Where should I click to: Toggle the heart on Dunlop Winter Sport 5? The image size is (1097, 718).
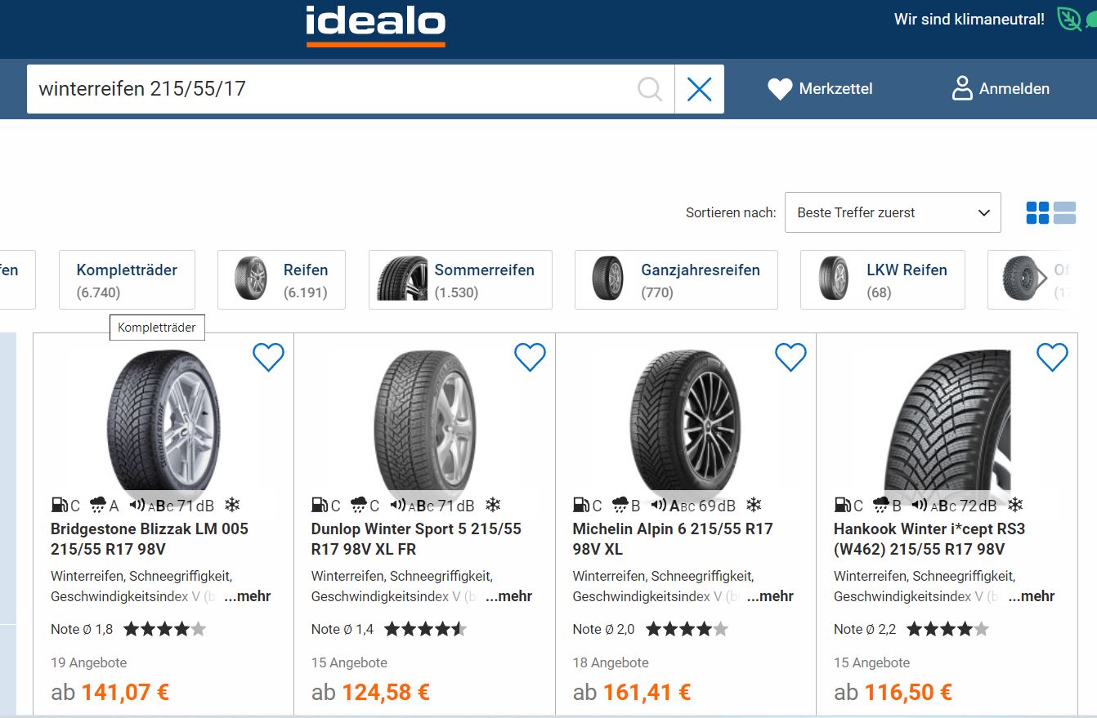pos(530,356)
